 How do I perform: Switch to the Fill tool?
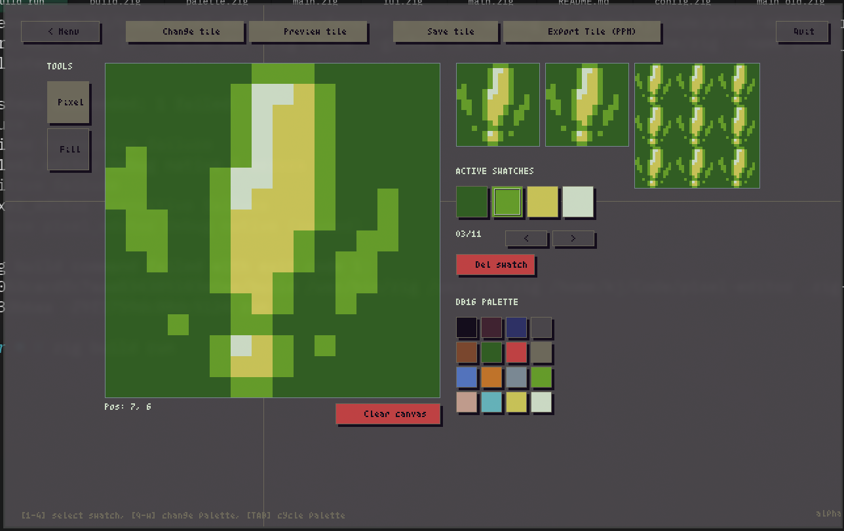click(x=68, y=149)
